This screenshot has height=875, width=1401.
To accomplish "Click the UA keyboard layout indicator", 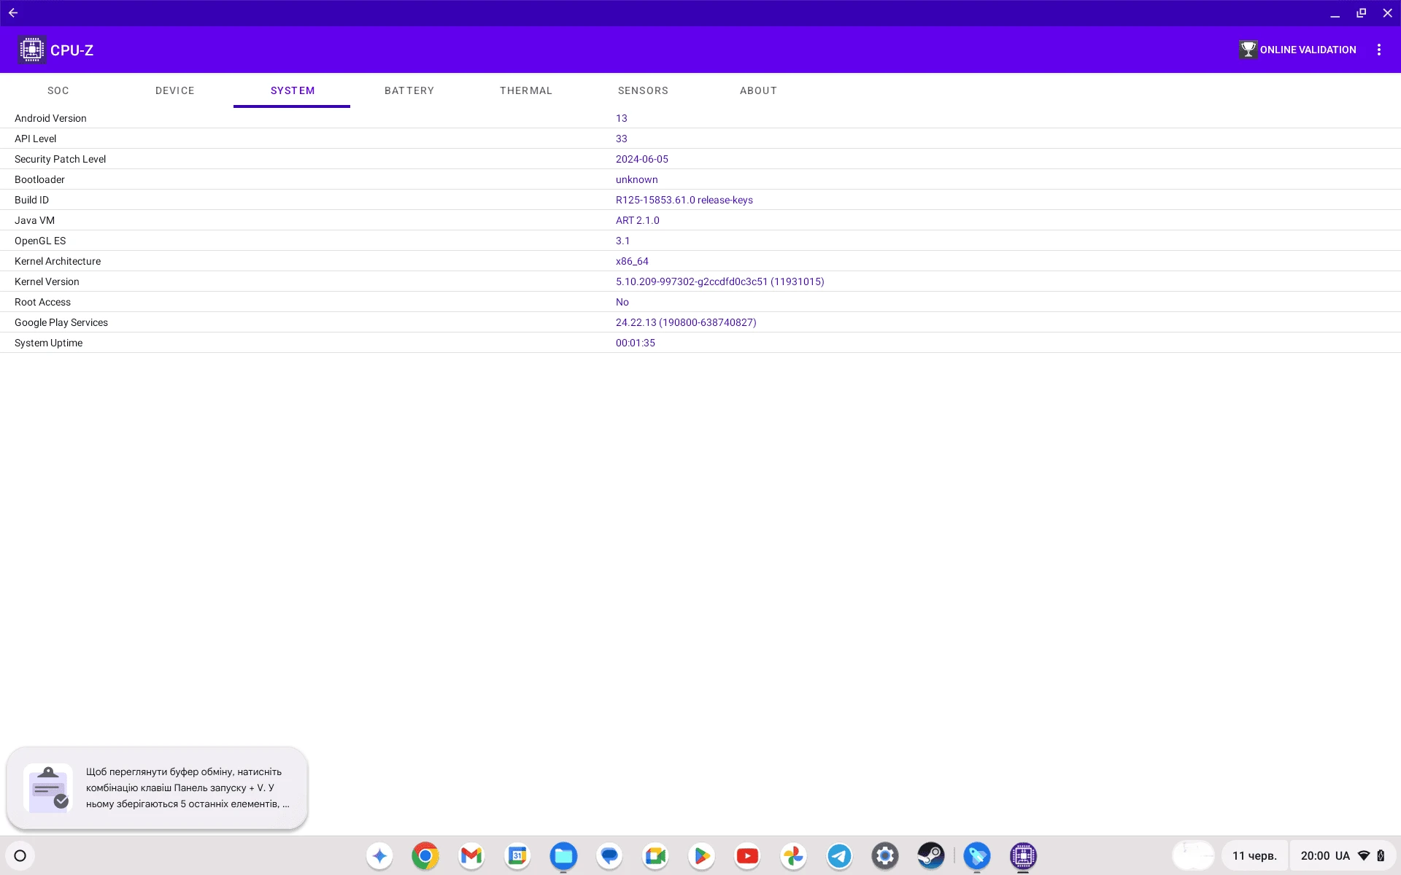I will [x=1343, y=856].
